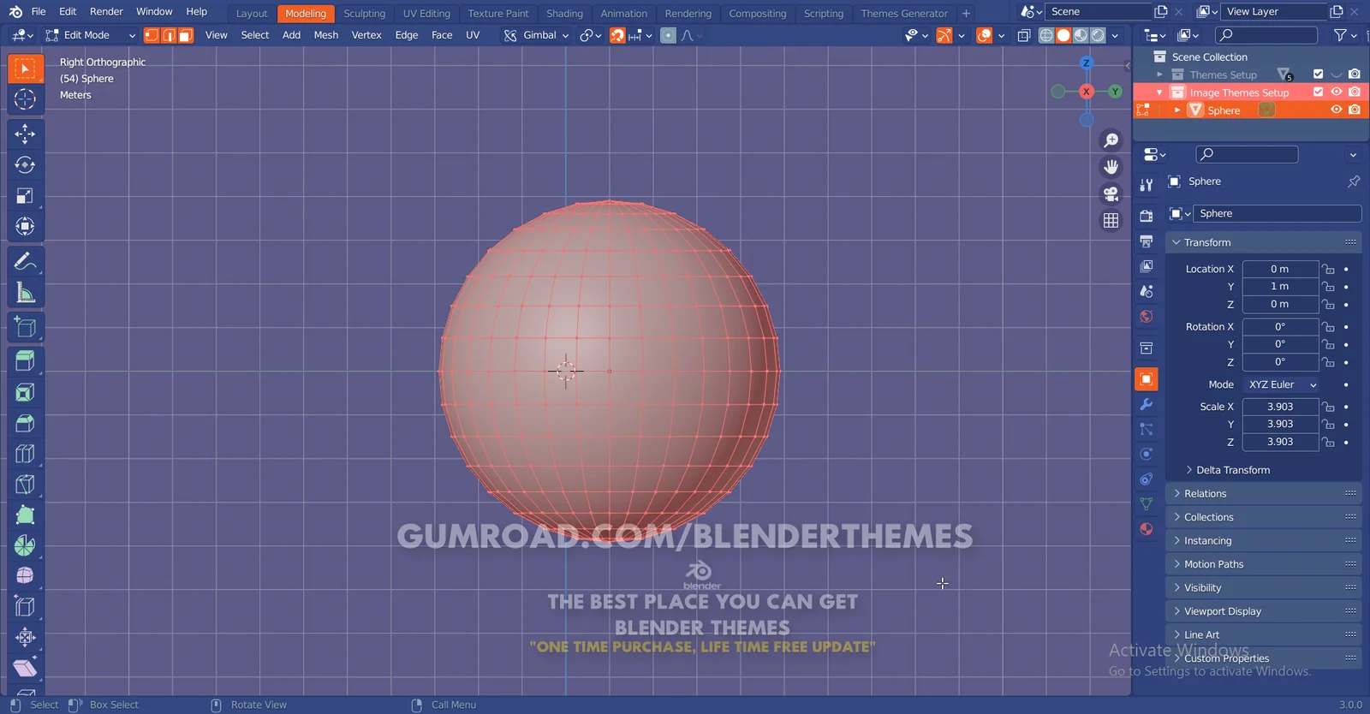Select the Spin tool
The height and width of the screenshot is (714, 1370).
pyautogui.click(x=25, y=545)
